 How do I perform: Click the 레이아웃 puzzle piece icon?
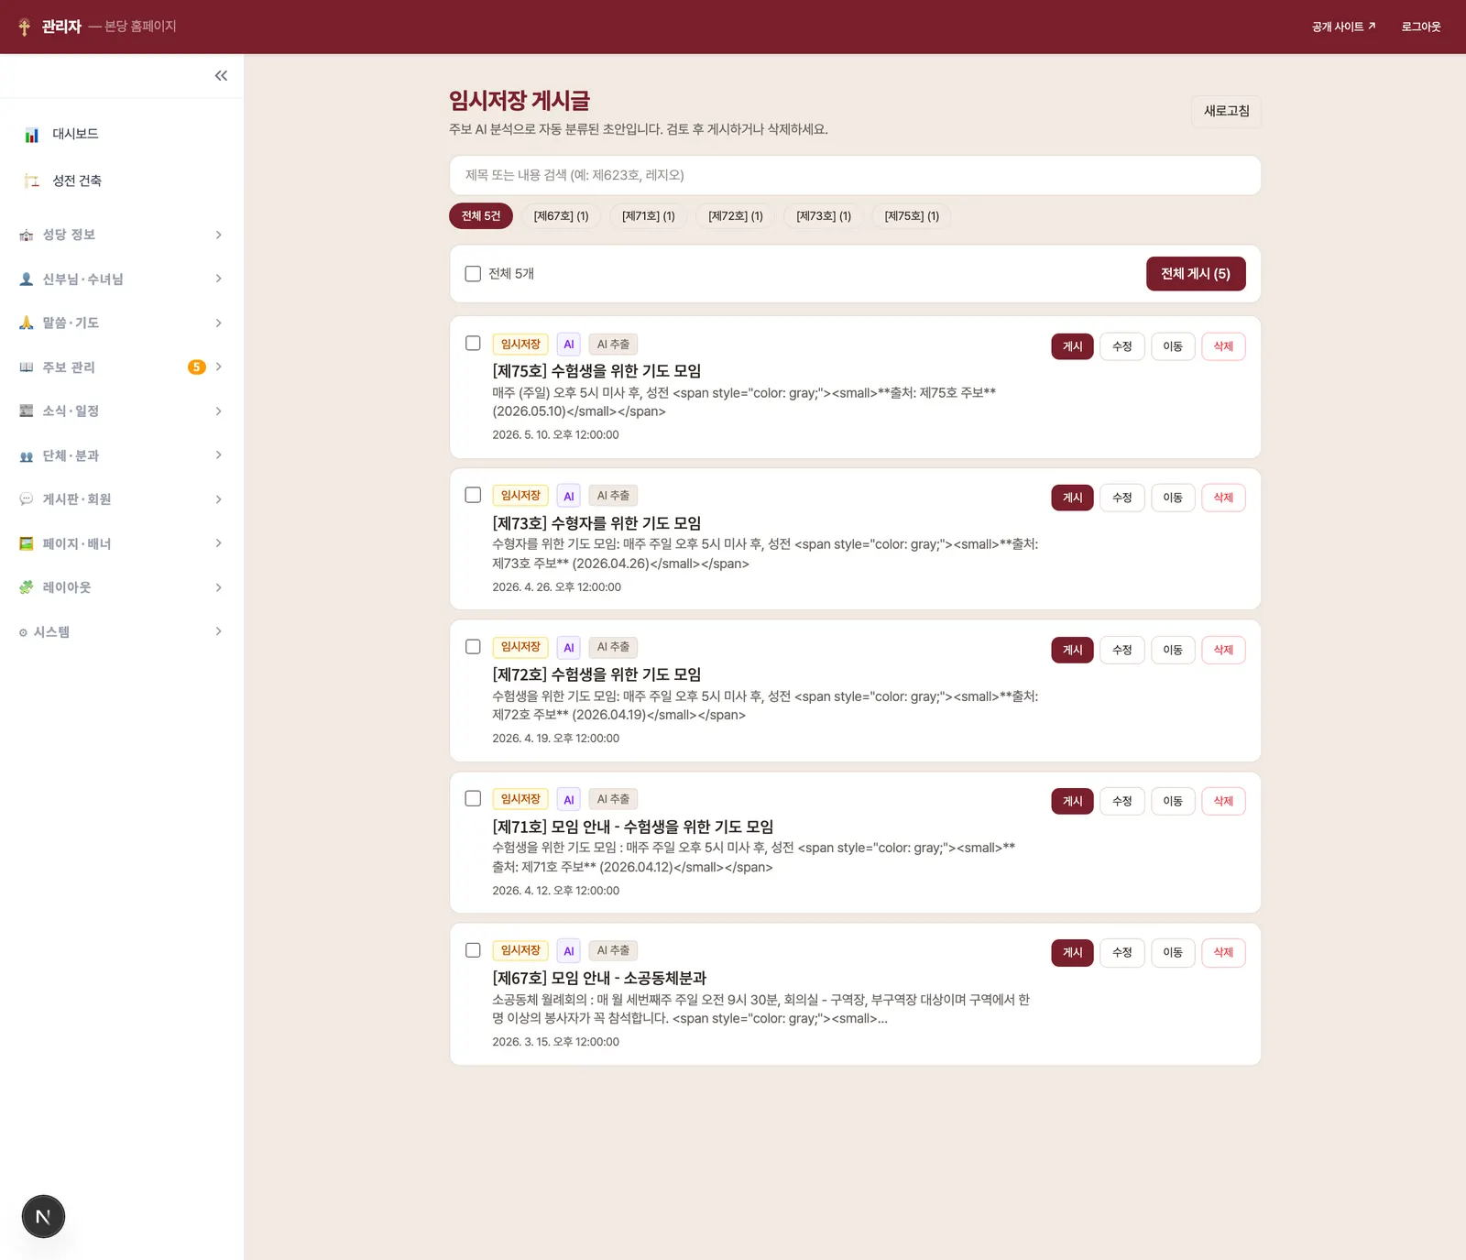(27, 587)
